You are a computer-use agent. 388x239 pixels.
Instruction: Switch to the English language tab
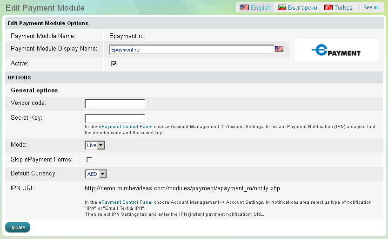260,7
